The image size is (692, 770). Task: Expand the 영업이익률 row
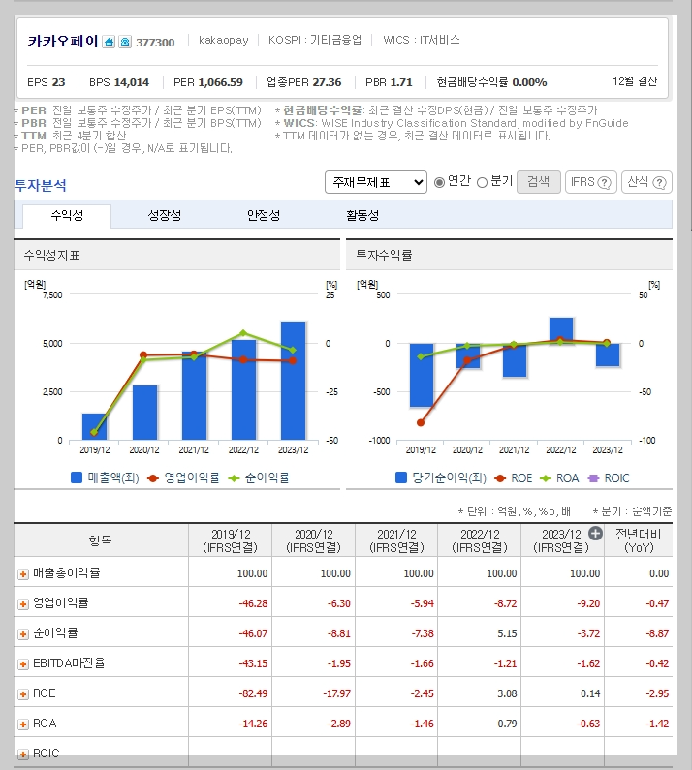tap(23, 604)
